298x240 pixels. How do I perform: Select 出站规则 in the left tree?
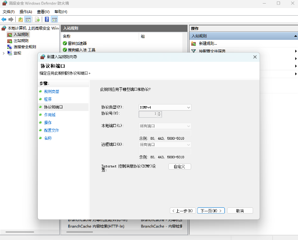(18, 41)
